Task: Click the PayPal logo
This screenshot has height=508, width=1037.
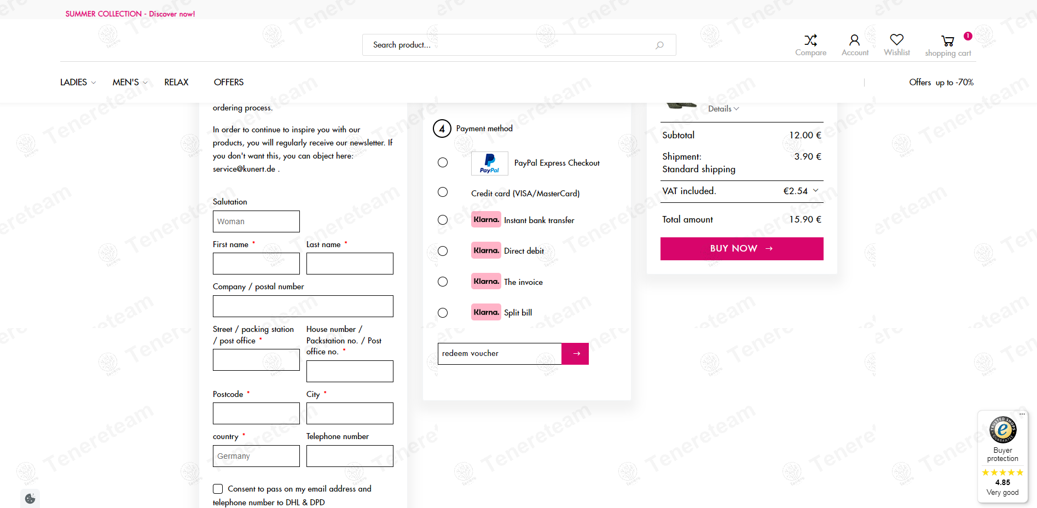Action: tap(489, 163)
